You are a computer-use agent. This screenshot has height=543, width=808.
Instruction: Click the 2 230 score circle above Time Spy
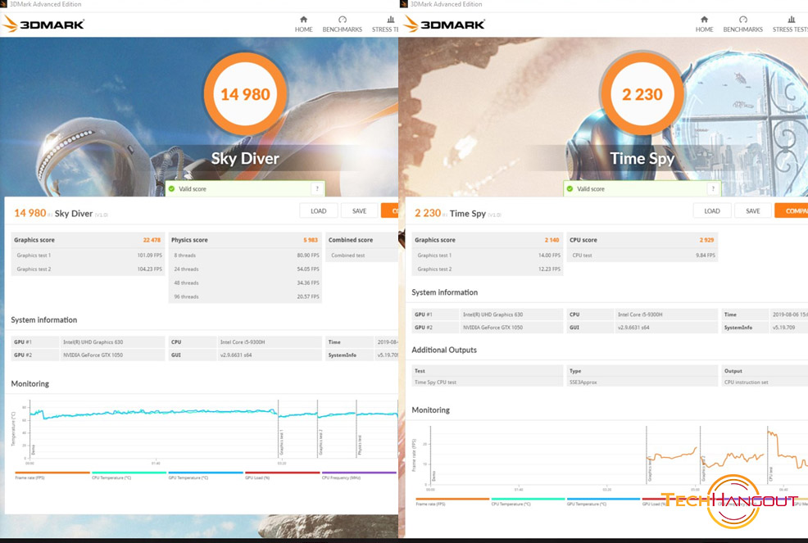[642, 94]
